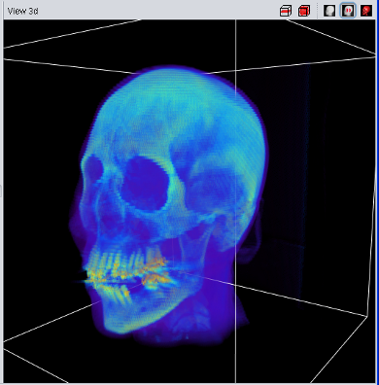Viewport: 379px width, 385px height.
Task: Click the View 3d panel title
Action: pyautogui.click(x=22, y=11)
